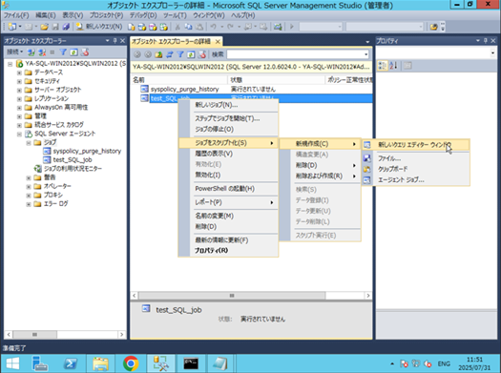Click 新しいジョブ(N)... in context menu

[x=228, y=105]
